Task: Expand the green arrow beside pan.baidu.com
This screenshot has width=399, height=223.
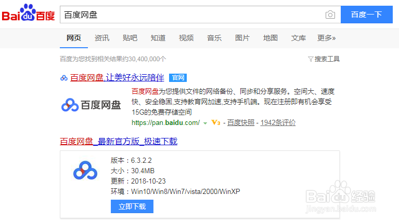Action: [205, 123]
